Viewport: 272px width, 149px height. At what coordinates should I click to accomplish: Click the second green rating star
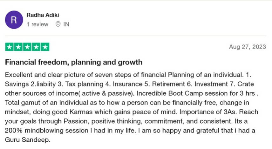tap(19, 47)
